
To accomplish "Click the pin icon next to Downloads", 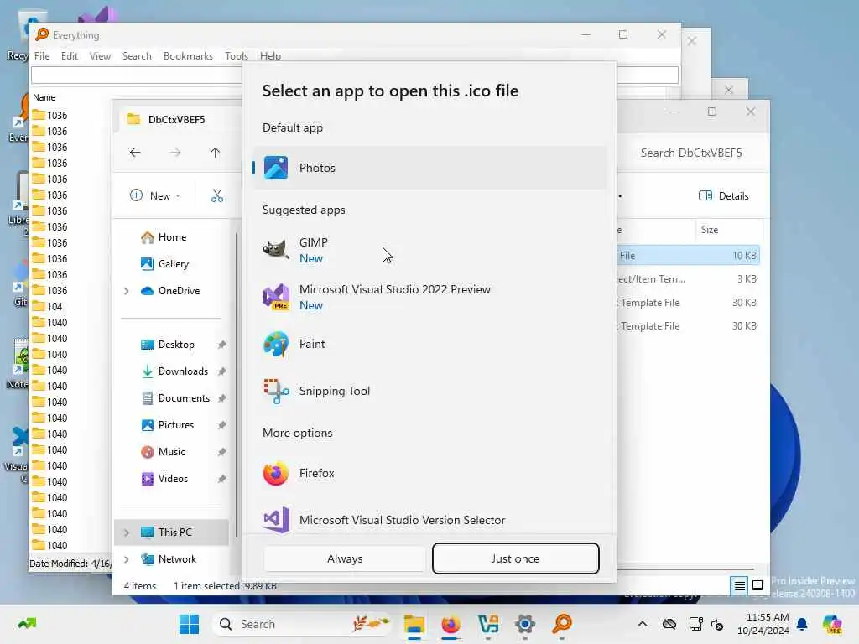I will tap(221, 371).
